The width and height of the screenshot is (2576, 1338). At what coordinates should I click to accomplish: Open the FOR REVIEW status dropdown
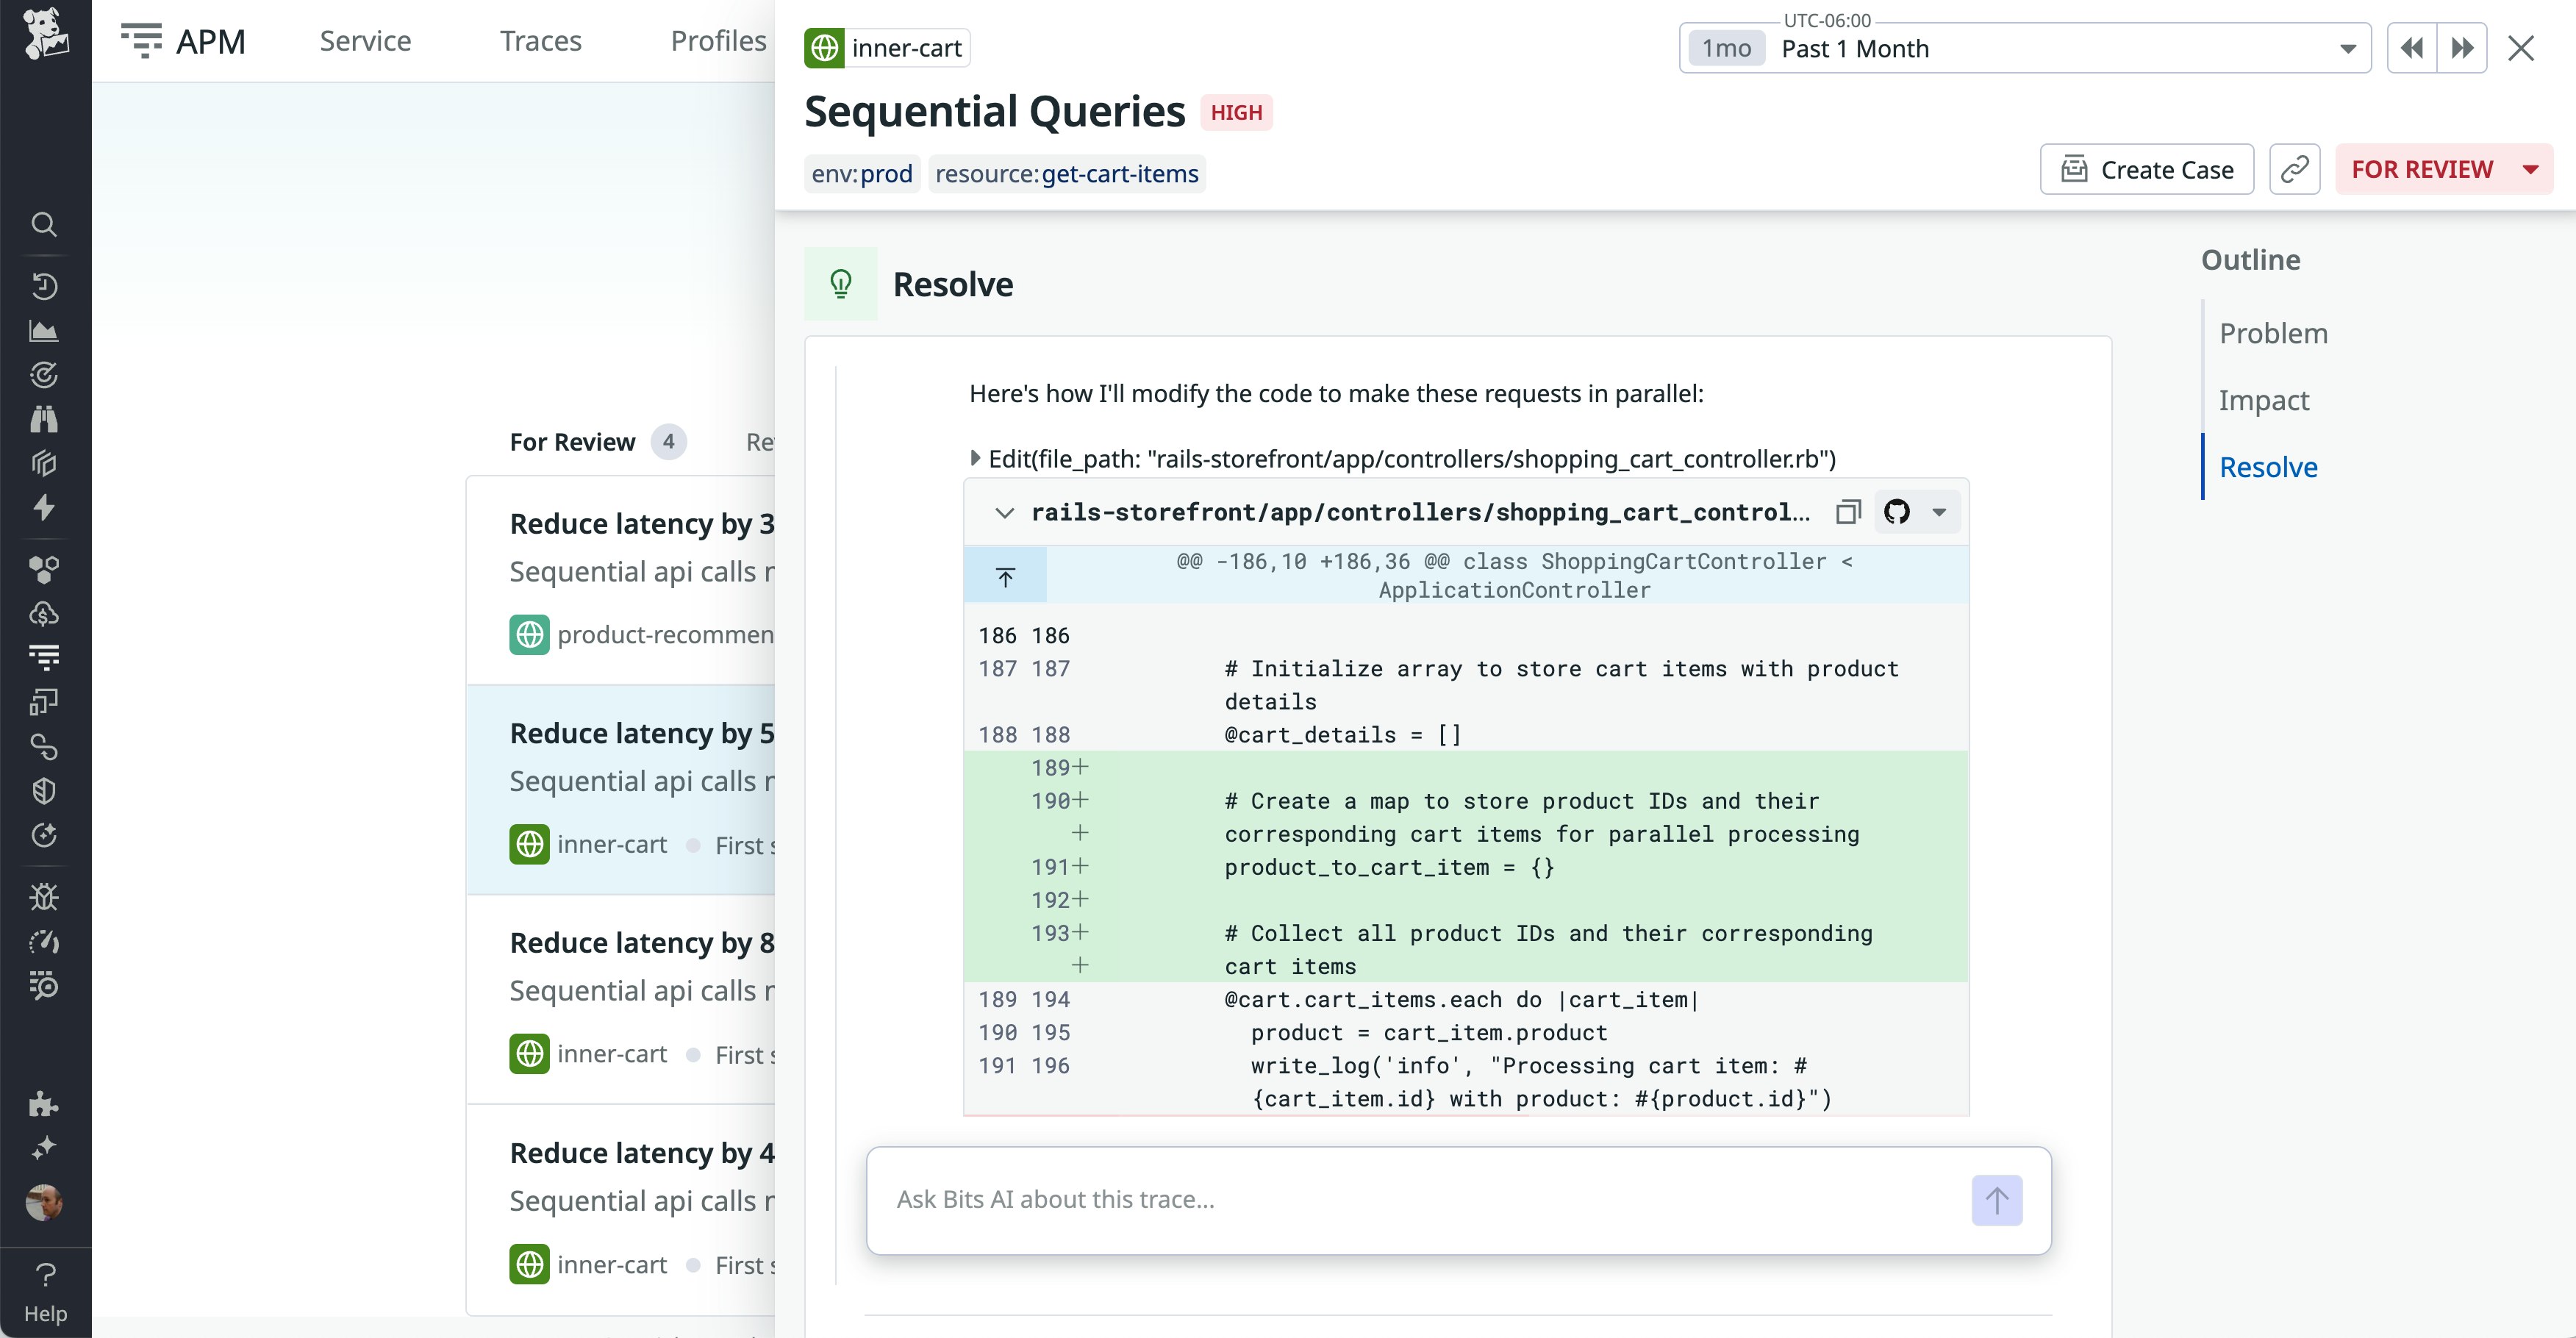pos(2443,169)
